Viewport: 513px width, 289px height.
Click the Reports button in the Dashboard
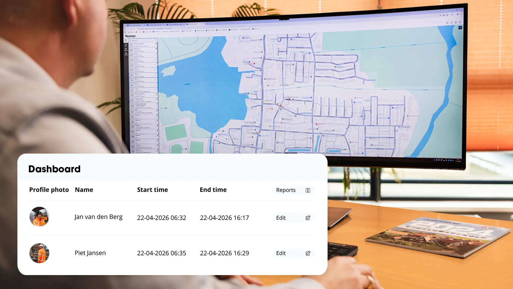point(293,190)
